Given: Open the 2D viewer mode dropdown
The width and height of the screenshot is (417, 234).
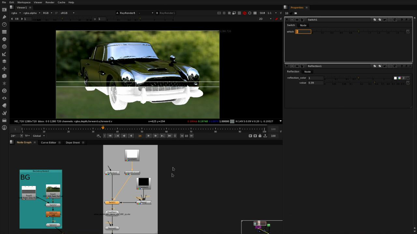Looking at the screenshot, I should 265,19.
